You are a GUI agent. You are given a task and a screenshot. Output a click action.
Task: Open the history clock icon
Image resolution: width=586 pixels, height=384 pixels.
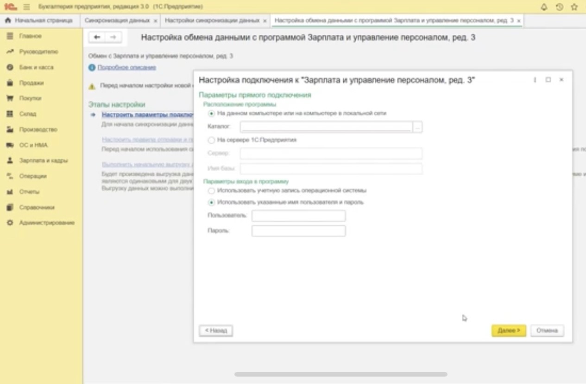tap(559, 7)
